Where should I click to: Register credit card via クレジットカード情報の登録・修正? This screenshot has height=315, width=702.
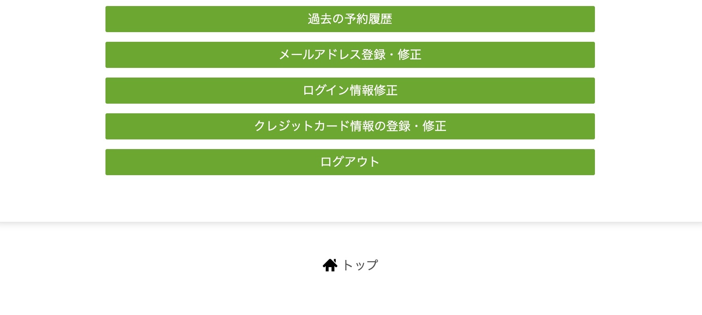coord(350,126)
